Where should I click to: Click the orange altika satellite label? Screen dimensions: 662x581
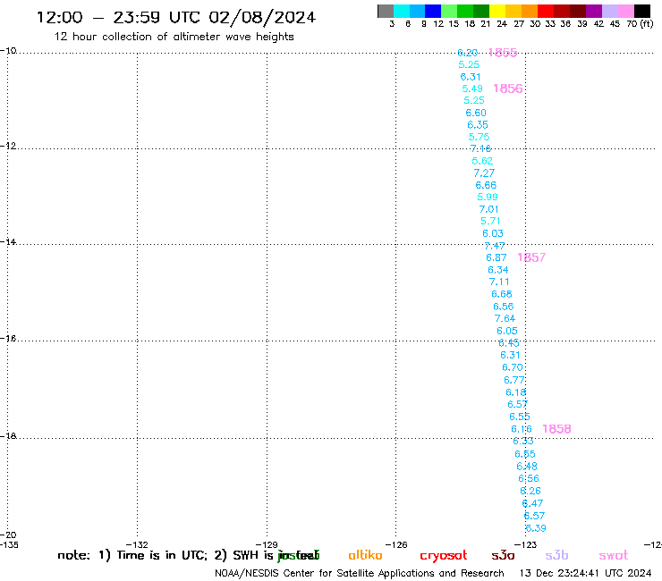tap(365, 555)
